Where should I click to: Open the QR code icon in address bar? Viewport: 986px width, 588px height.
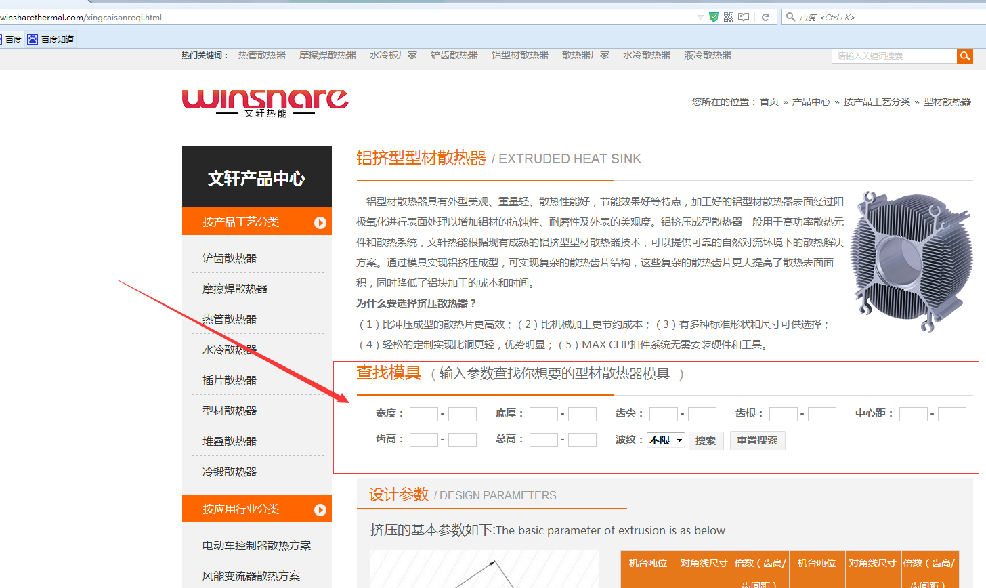(729, 17)
